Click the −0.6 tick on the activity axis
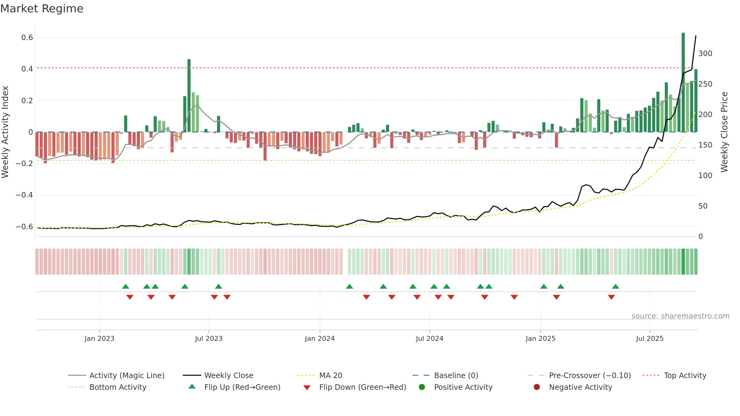The image size is (740, 416). point(24,226)
